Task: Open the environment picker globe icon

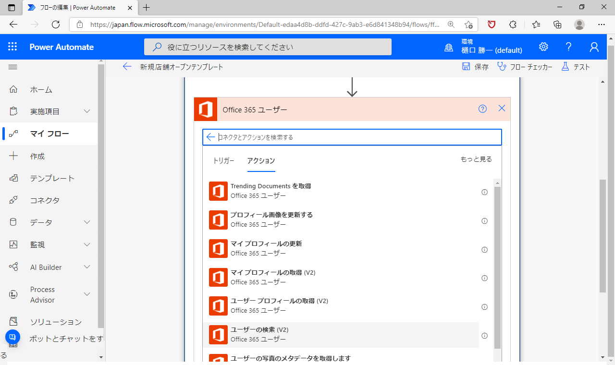Action: coord(449,47)
